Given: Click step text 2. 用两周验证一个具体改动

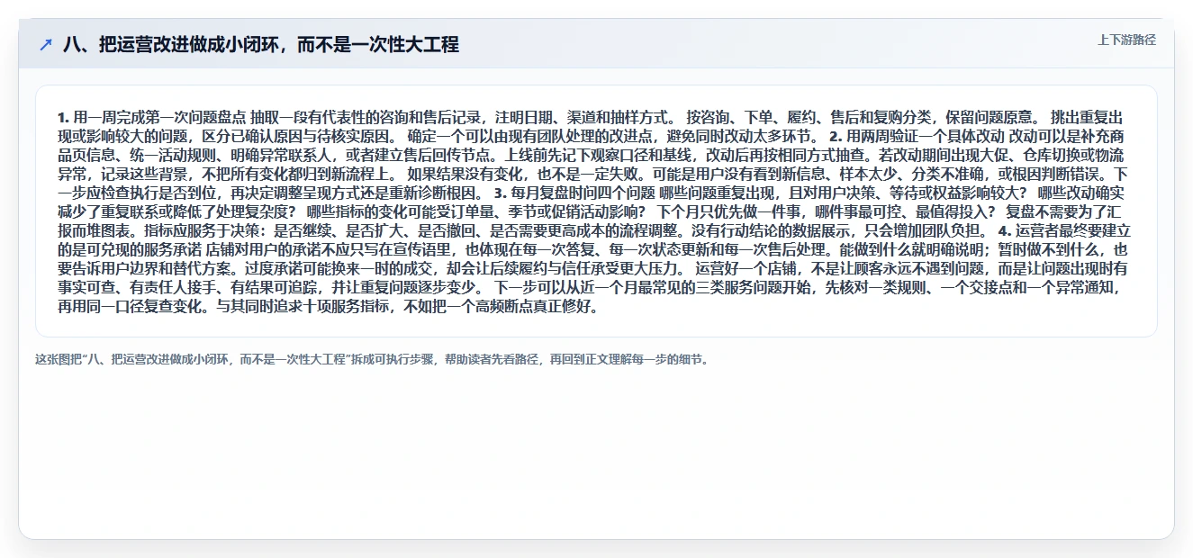Looking at the screenshot, I should coord(917,137).
